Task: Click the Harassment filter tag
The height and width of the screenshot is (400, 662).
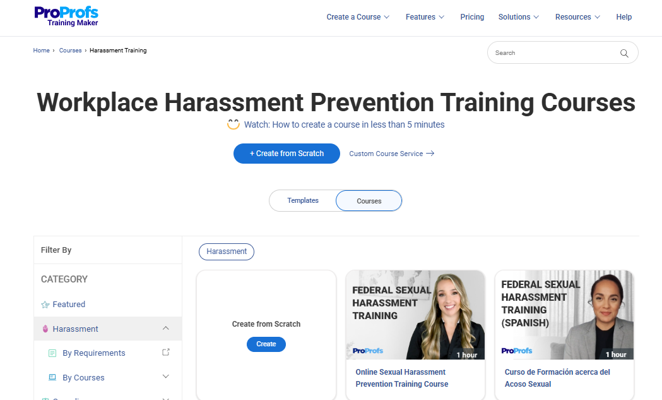Action: coord(227,252)
